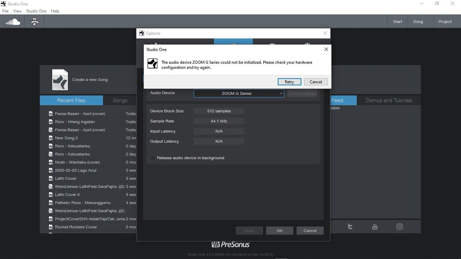Open the Sample Rate selector showing 44.1 kHz
Image resolution: width=461 pixels, height=259 pixels.
point(219,121)
